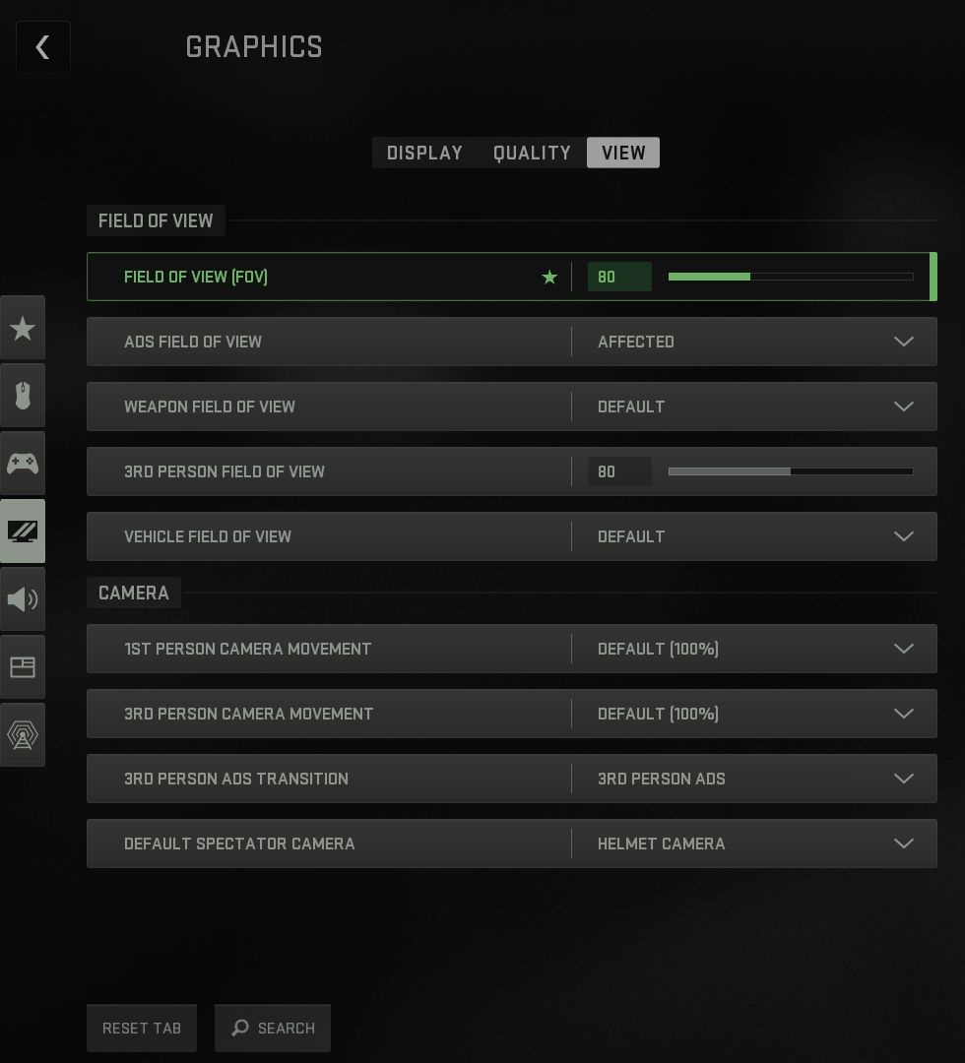The height and width of the screenshot is (1063, 965).
Task: Switch to the Display tab
Action: click(424, 153)
